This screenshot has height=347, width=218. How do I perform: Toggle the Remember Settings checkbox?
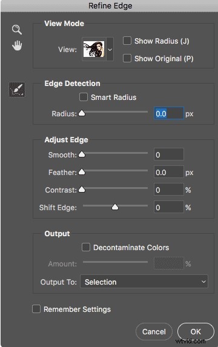coord(36,309)
